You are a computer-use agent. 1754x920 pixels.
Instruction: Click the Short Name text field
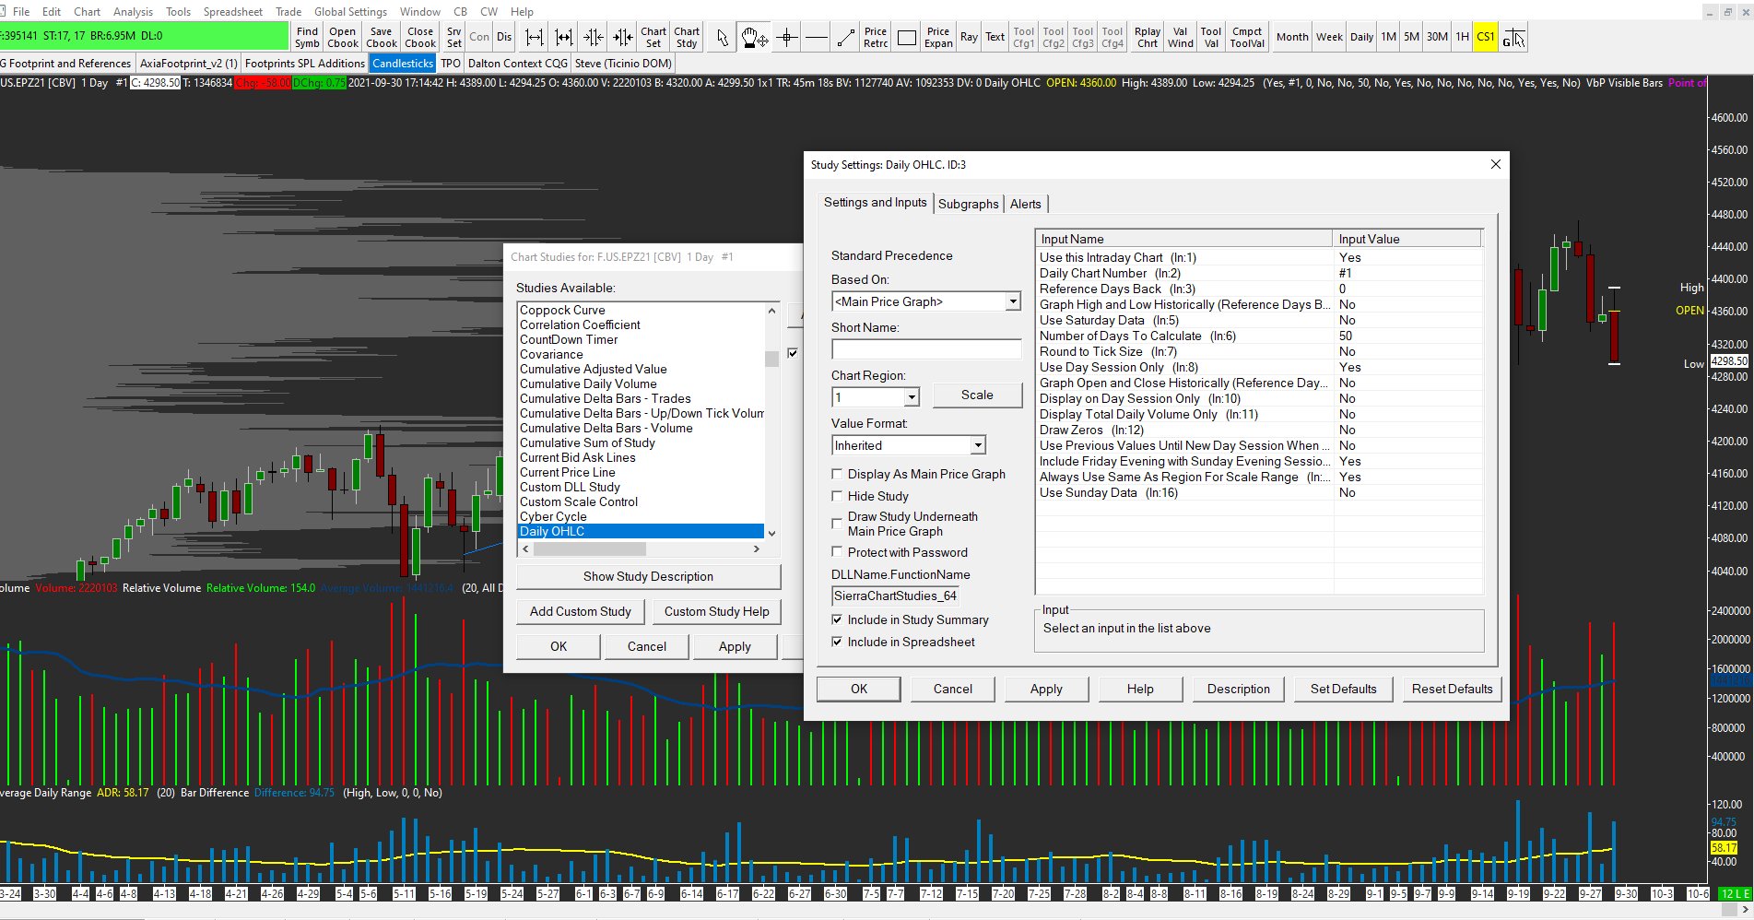925,349
